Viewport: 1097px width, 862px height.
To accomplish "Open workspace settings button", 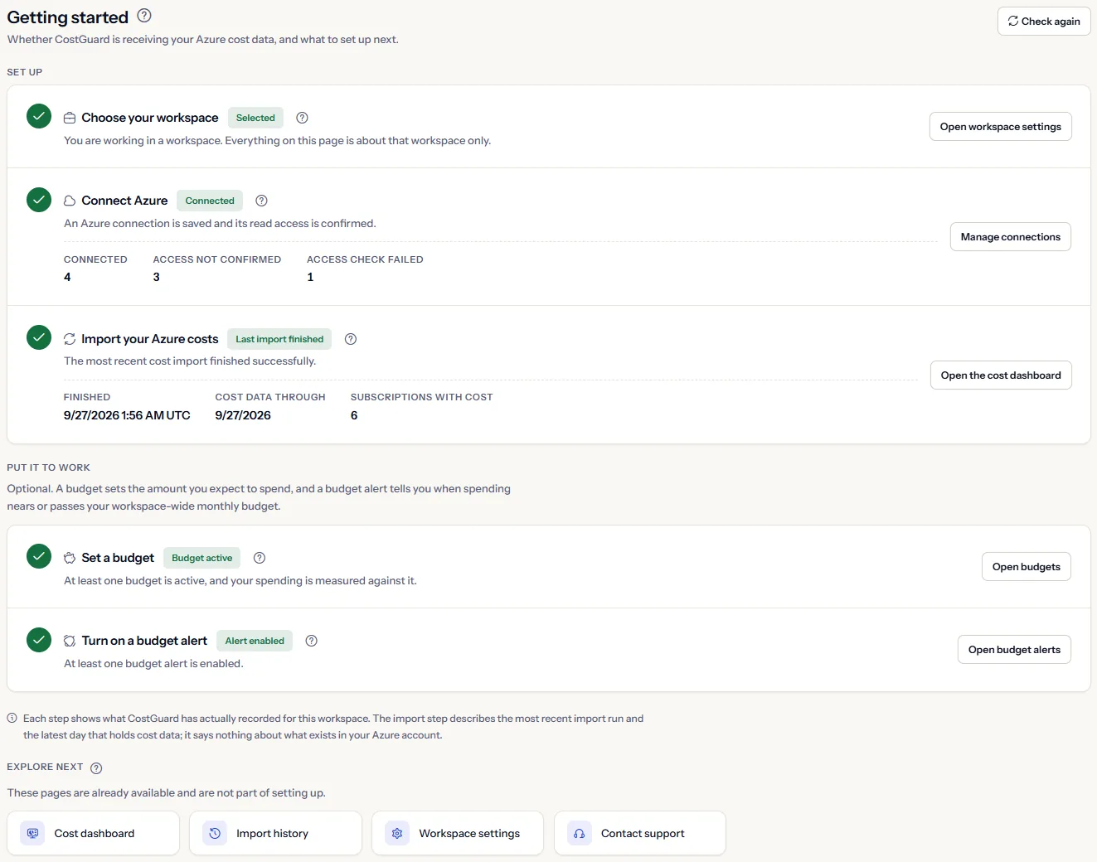I will point(1001,127).
